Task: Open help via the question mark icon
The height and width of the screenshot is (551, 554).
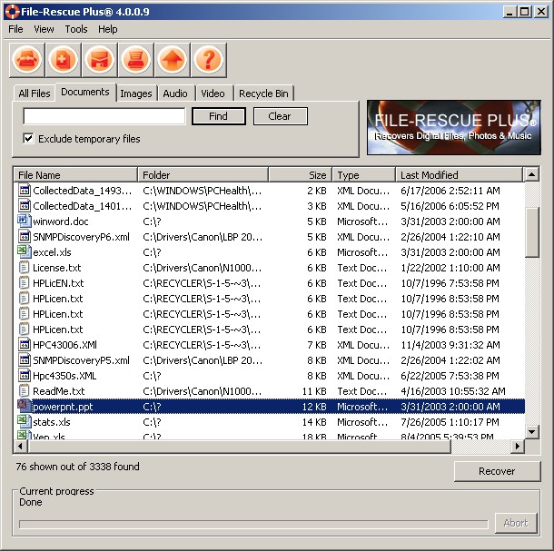Action: (x=209, y=59)
